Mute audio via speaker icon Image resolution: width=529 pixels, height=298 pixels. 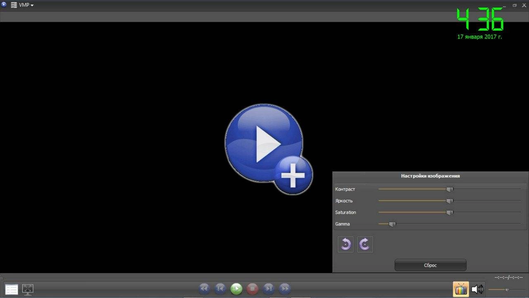tap(477, 289)
